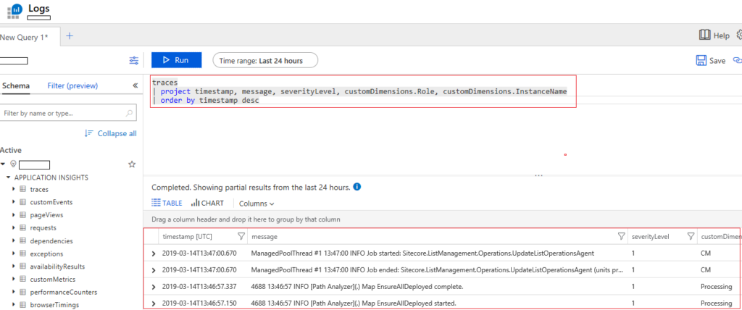Switch results to CHART view
This screenshot has width=742, height=310.
pos(207,203)
